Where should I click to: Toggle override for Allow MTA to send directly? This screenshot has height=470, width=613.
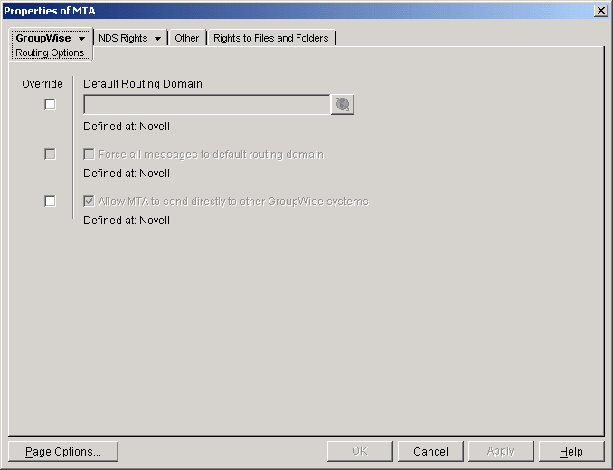[50, 202]
